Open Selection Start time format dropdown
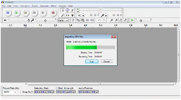Viewport: 181px width, 100px height. [53, 92]
